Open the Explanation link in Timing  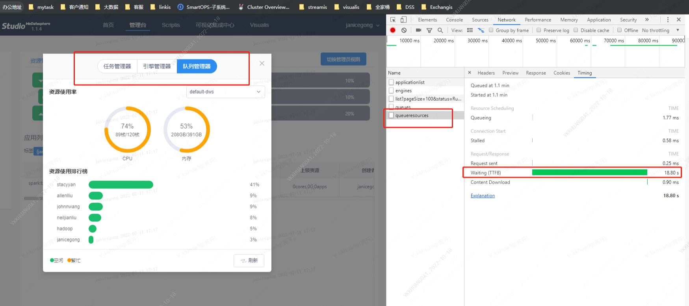tap(483, 195)
